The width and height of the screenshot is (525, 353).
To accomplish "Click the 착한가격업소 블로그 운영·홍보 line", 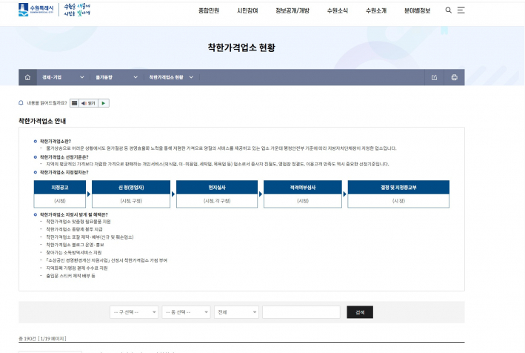I will [75, 245].
